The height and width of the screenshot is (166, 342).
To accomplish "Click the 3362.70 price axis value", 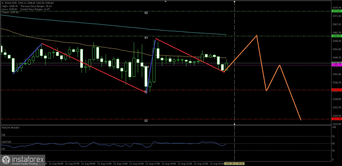I will (x=337, y=33).
